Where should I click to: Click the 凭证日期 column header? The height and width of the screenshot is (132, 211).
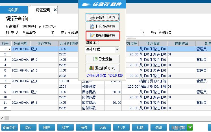(20, 44)
